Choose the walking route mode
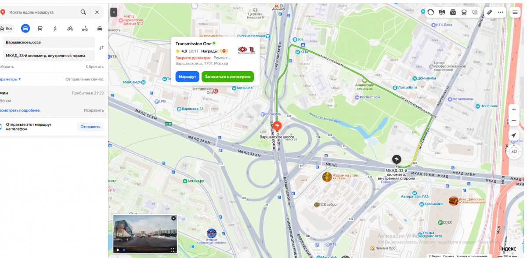 (55, 28)
